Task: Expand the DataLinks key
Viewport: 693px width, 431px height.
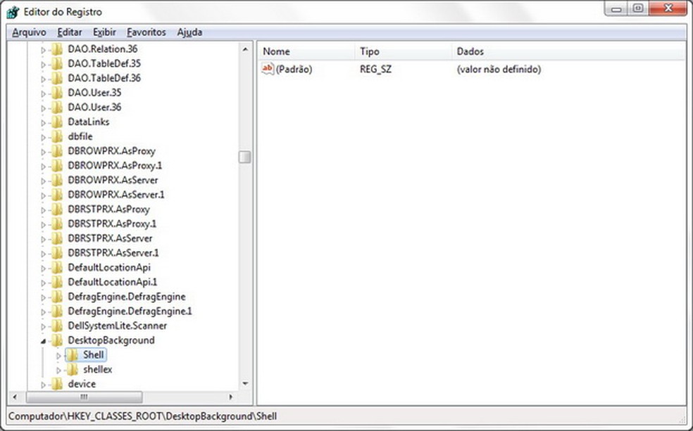Action: point(44,122)
